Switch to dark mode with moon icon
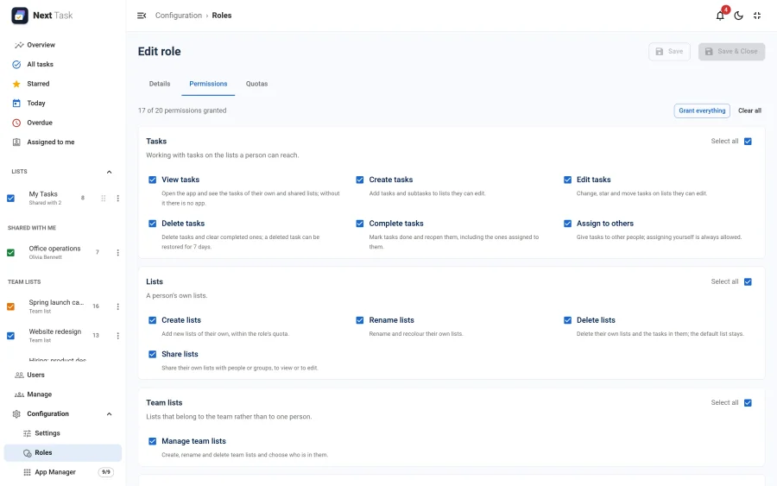The width and height of the screenshot is (777, 486). click(738, 16)
